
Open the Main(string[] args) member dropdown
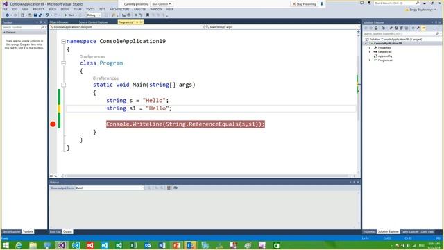click(x=282, y=27)
